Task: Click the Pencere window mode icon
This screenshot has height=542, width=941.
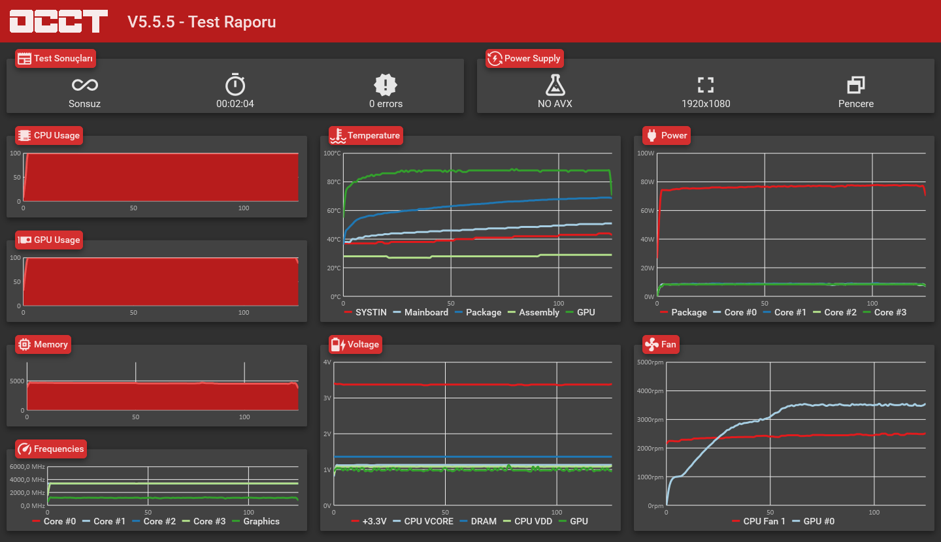Action: [856, 84]
